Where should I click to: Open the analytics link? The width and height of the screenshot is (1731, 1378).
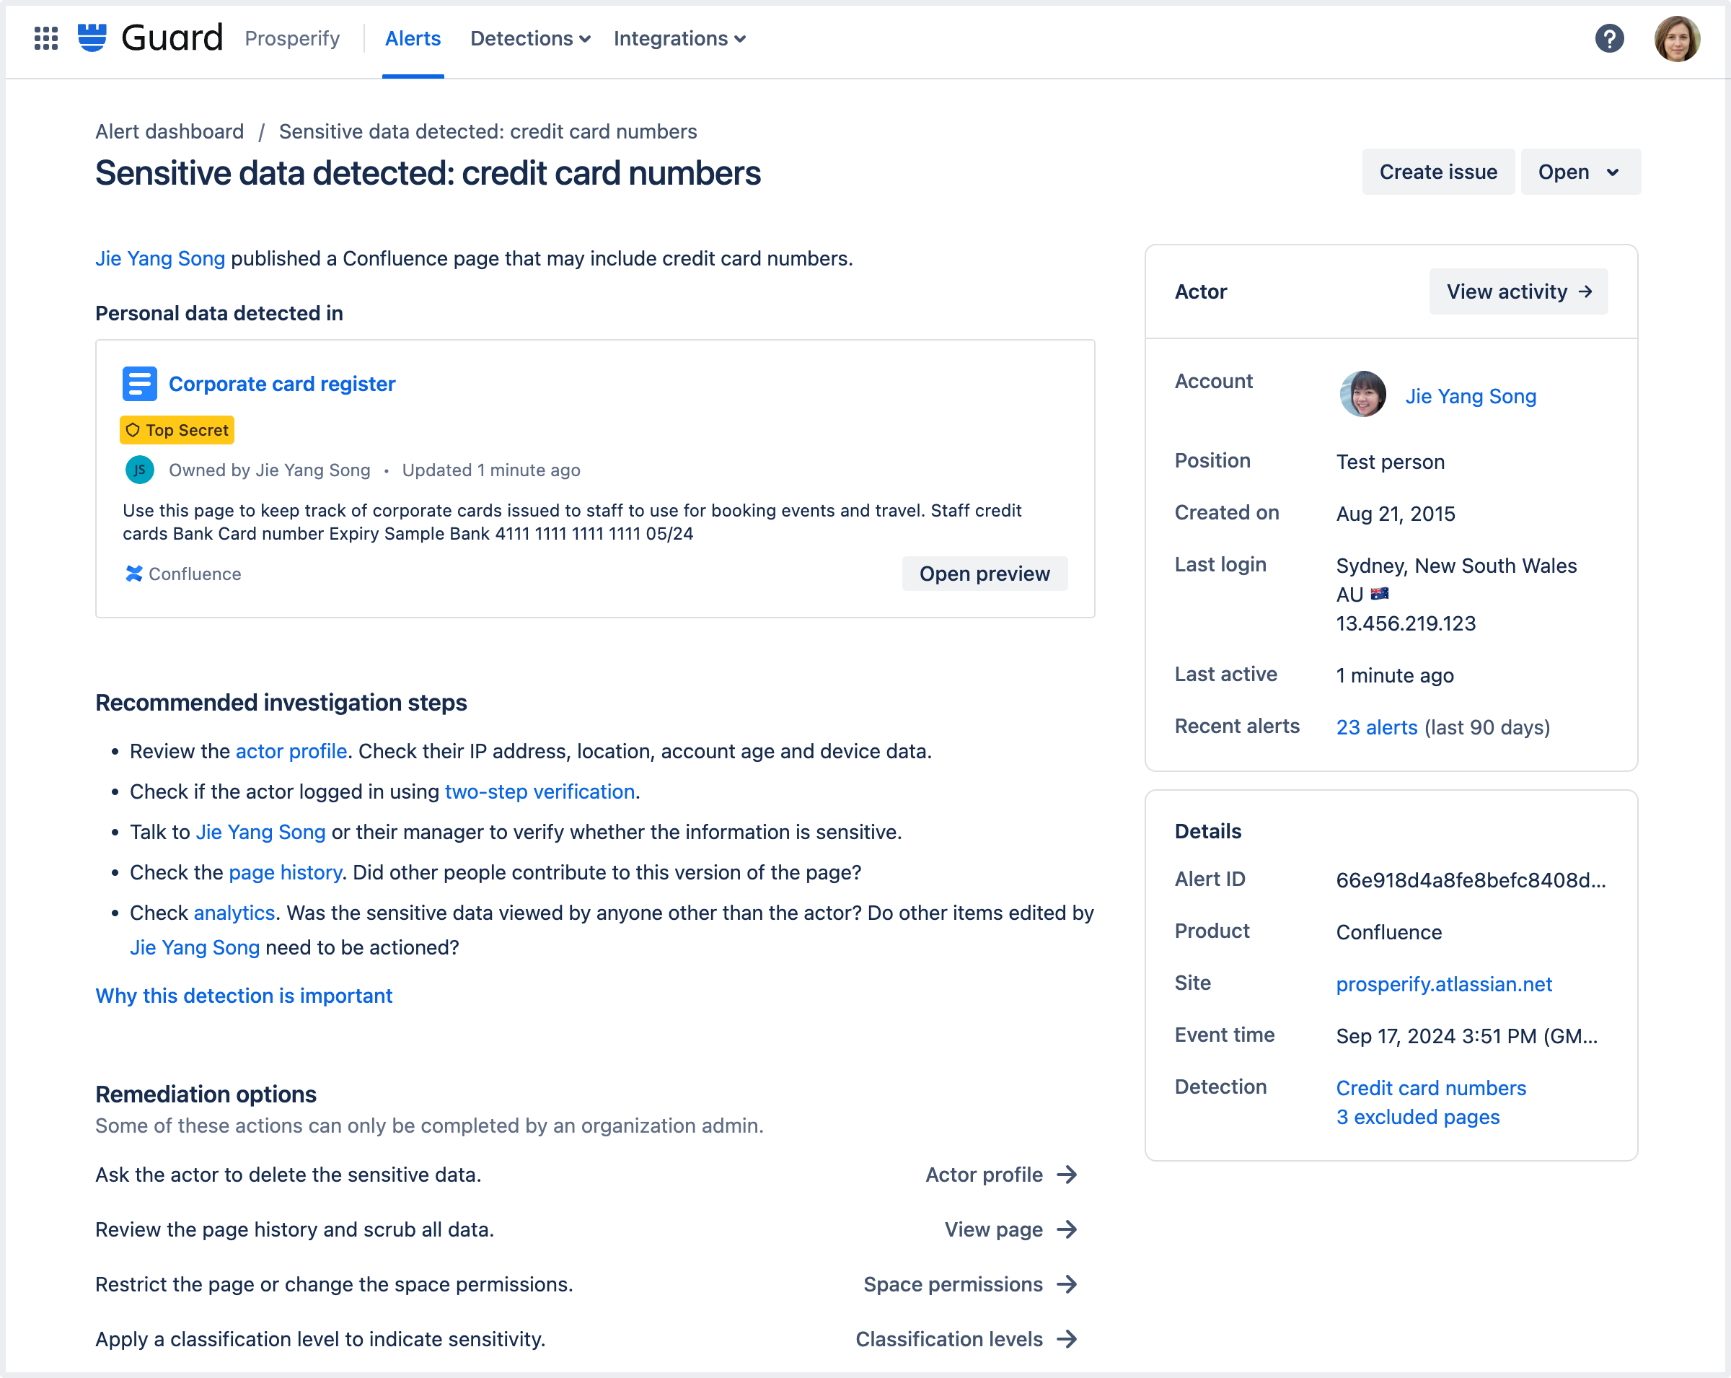[234, 912]
